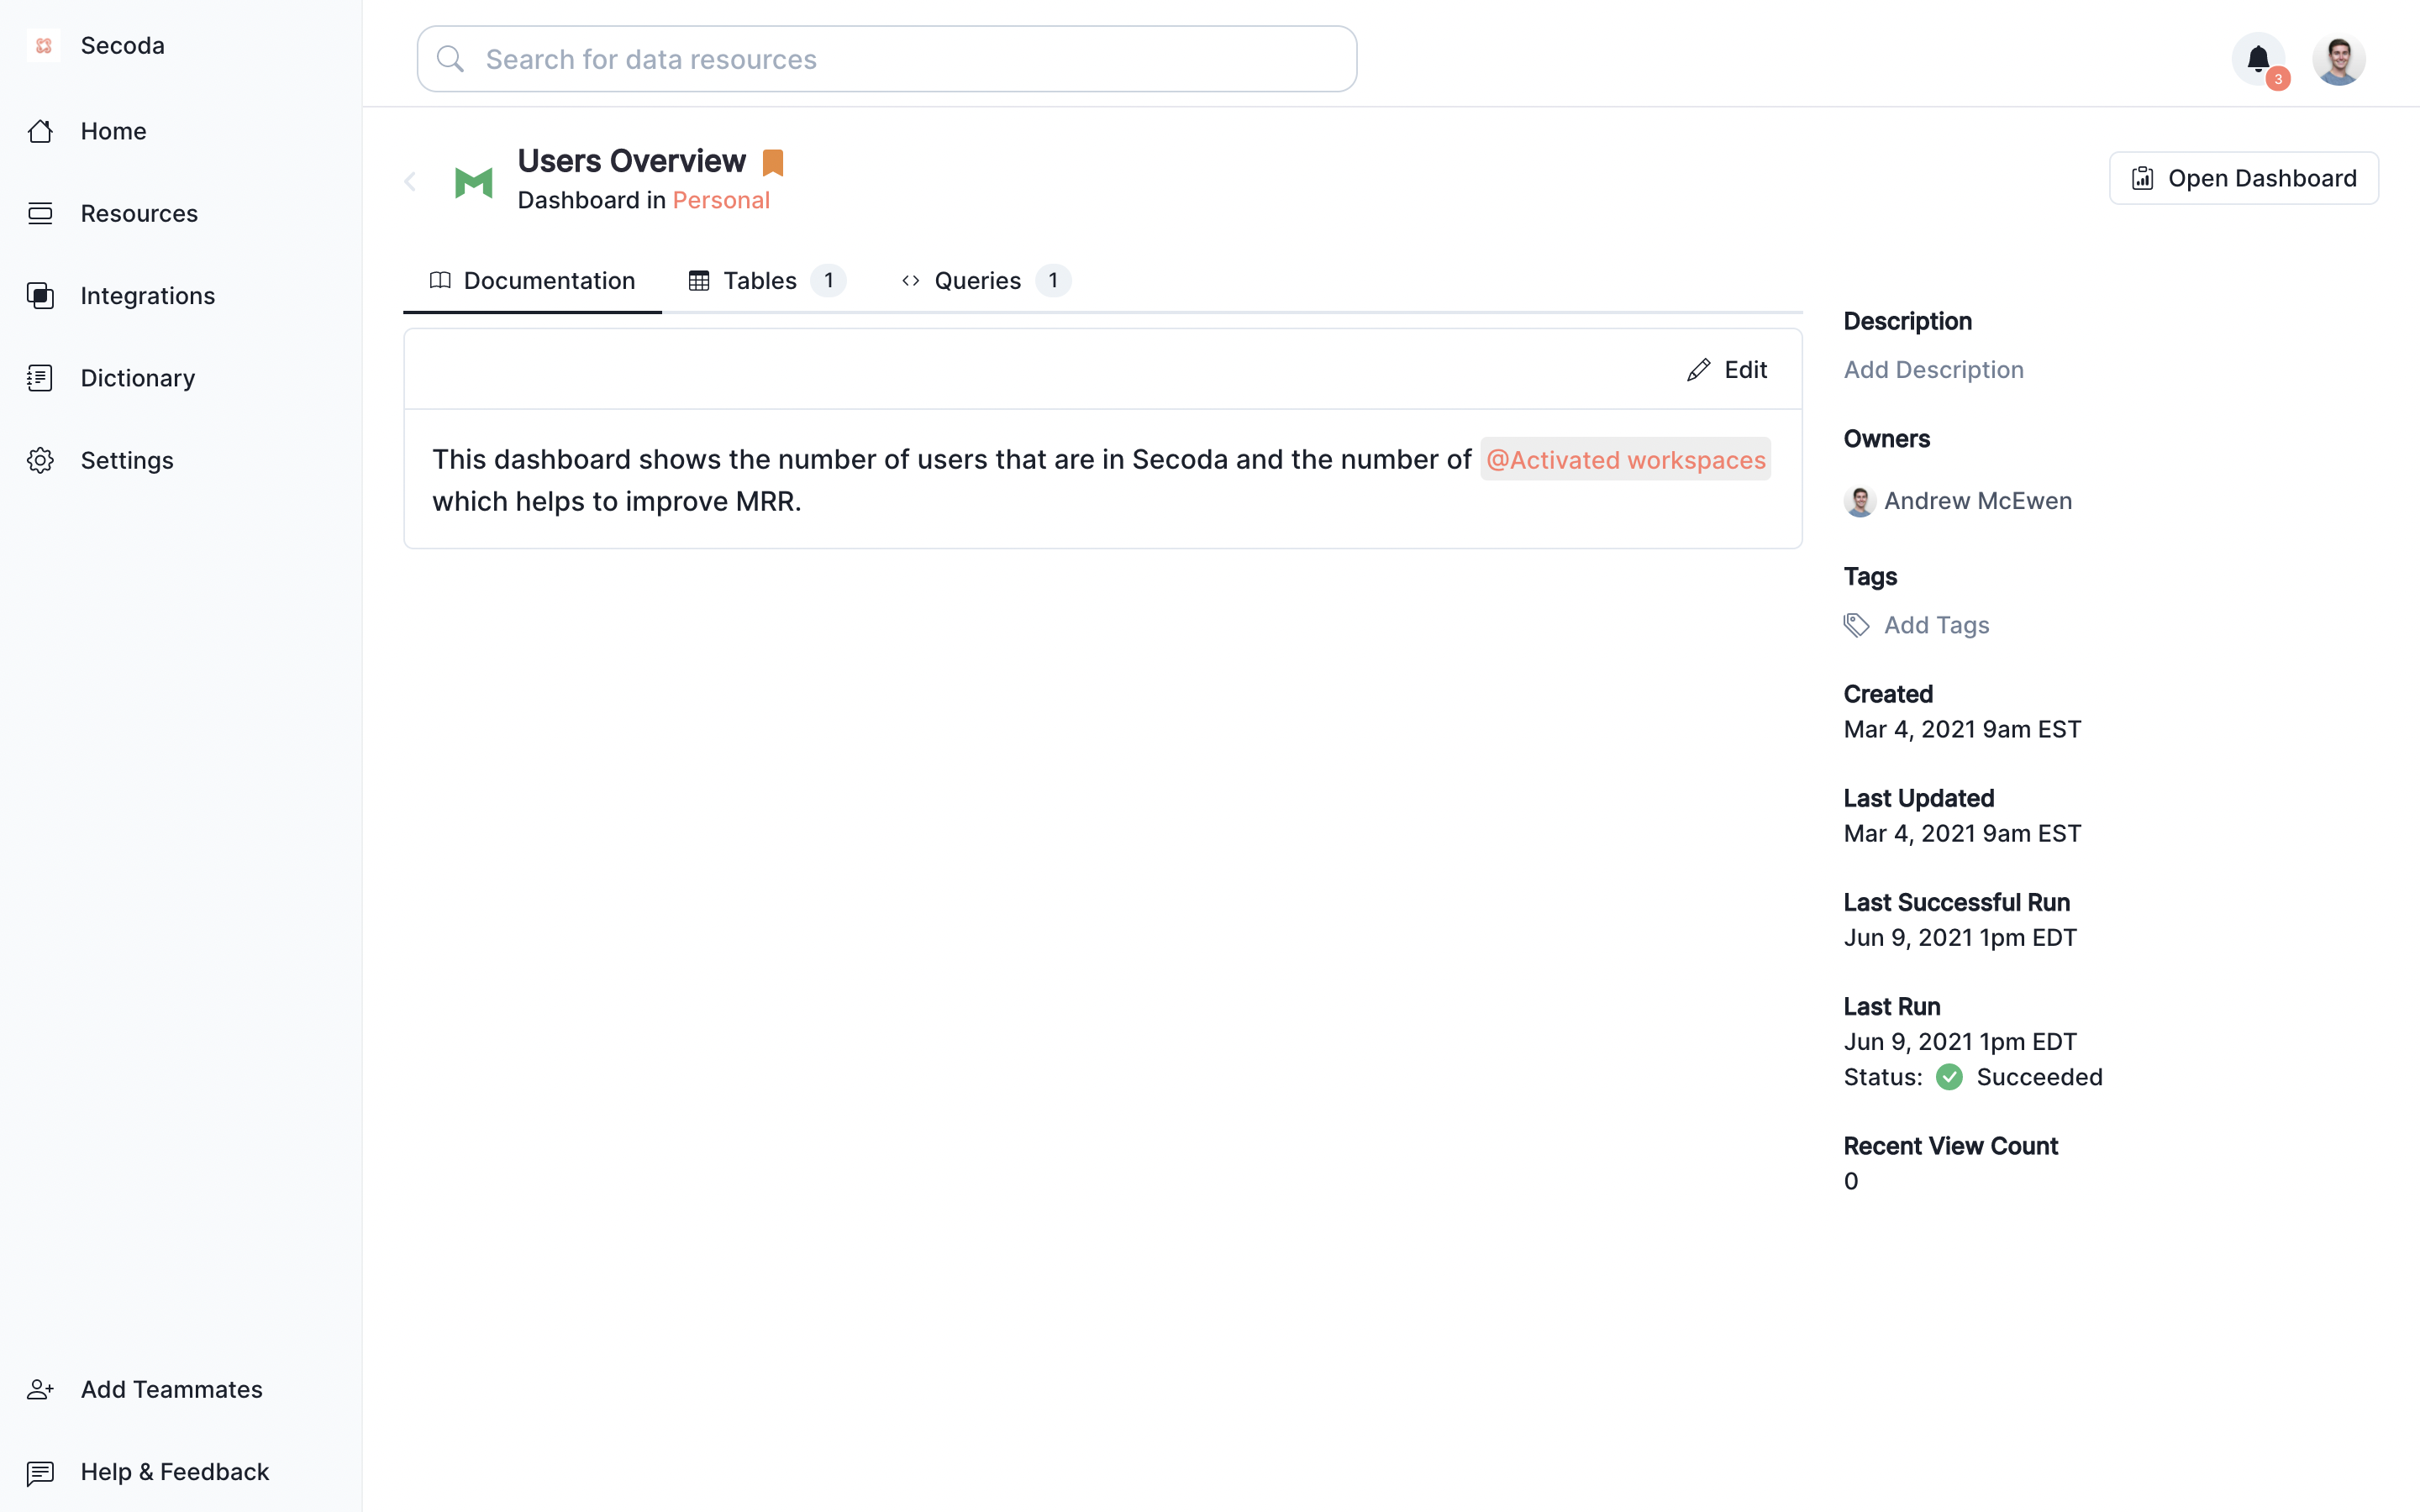The width and height of the screenshot is (2420, 1512).
Task: Open the @Activated workspaces mention
Action: point(1625,459)
